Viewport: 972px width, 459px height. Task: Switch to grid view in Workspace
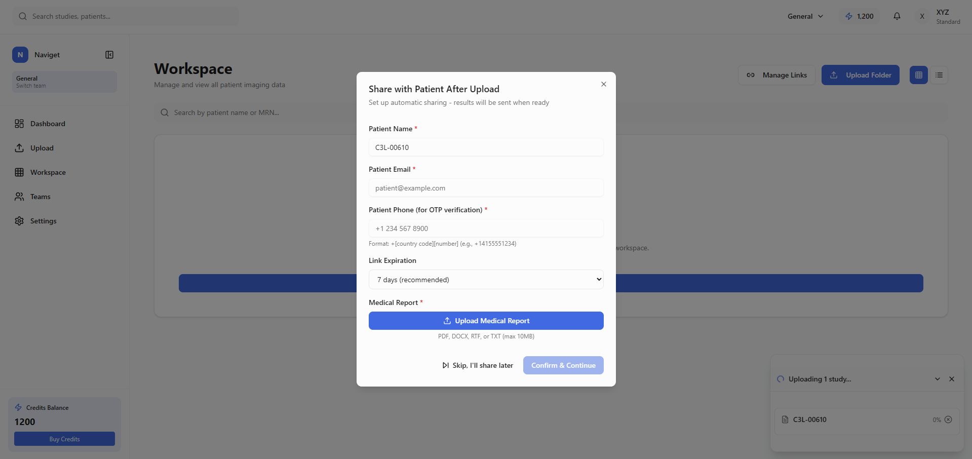[x=918, y=74]
